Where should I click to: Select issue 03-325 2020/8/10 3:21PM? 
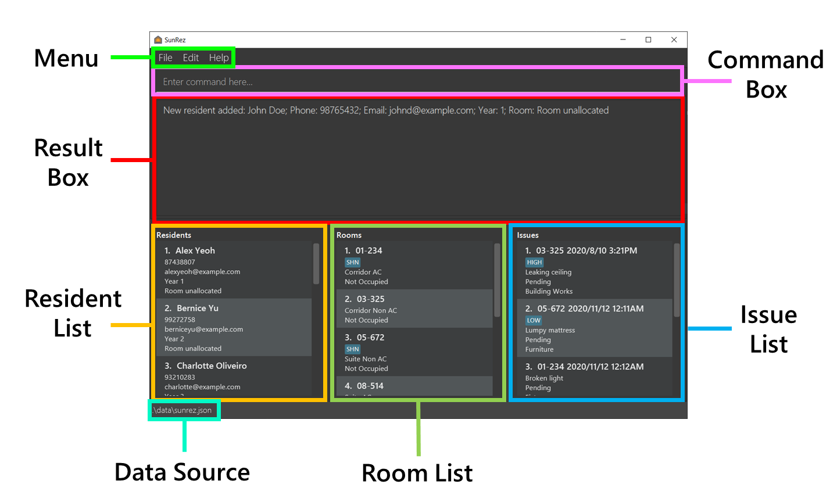coord(595,270)
